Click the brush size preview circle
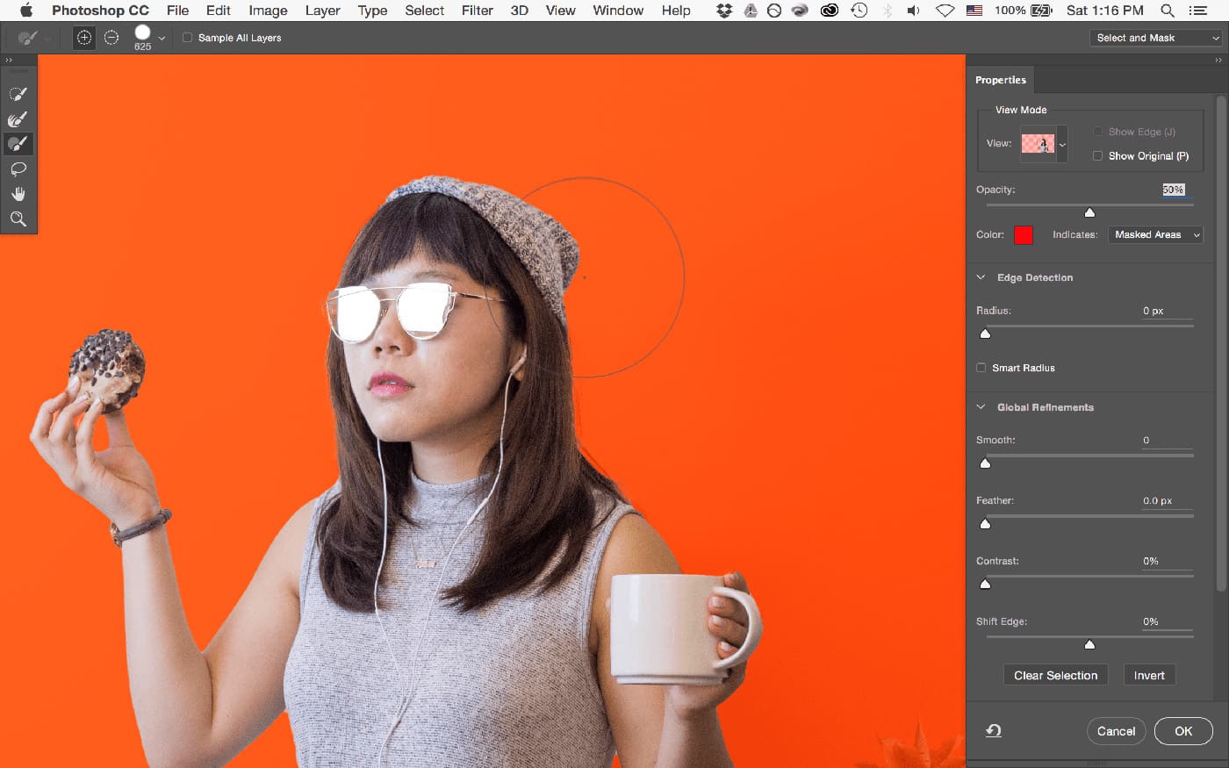Viewport: 1229px width, 768px height. (x=142, y=32)
